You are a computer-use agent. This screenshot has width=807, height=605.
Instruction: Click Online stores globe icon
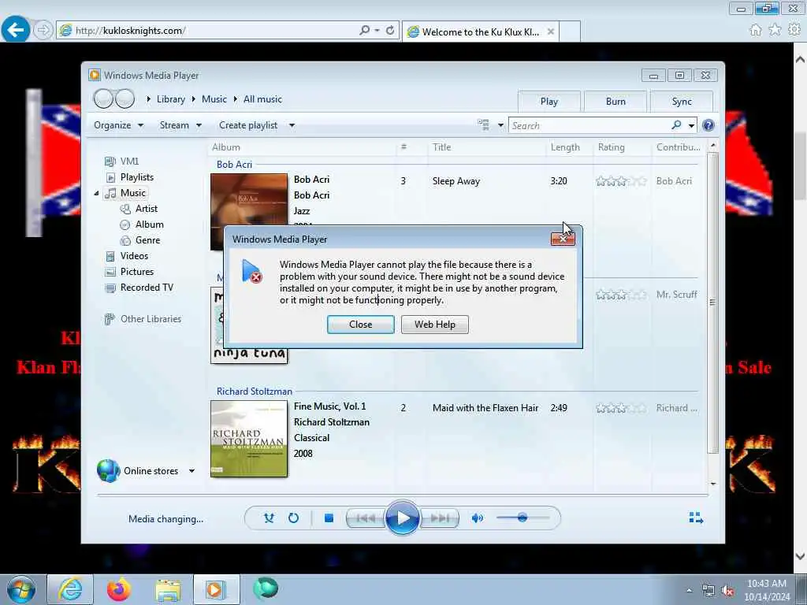[x=109, y=471]
